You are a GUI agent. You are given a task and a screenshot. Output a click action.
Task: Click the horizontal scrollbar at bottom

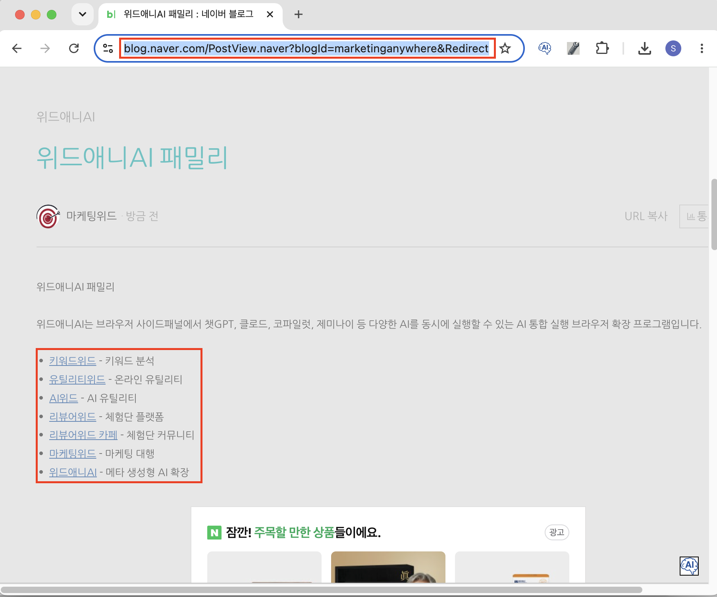322,590
